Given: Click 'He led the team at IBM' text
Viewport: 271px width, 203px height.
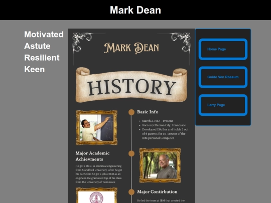Looking at the screenshot, I should point(161,200).
